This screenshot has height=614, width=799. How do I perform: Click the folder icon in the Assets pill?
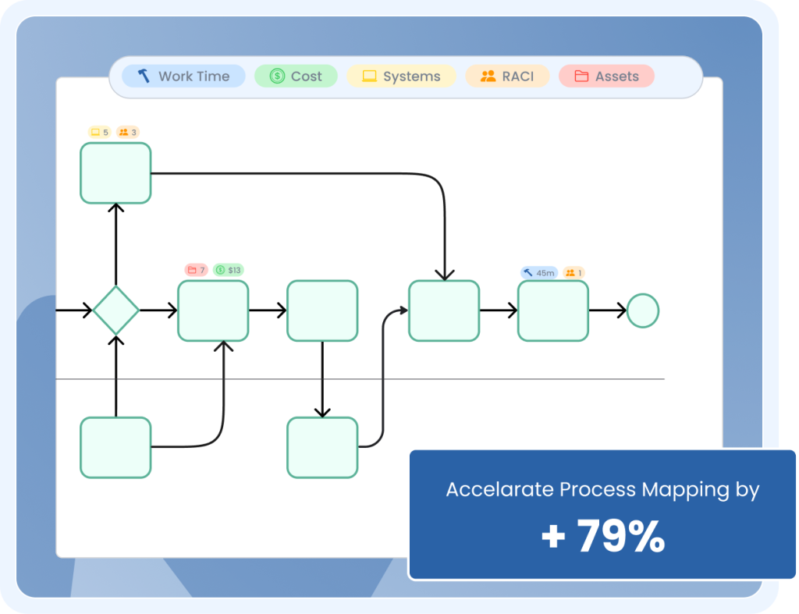tap(581, 76)
